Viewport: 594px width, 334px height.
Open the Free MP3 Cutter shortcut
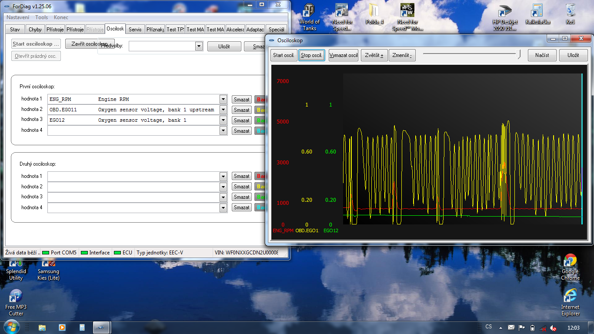16,296
